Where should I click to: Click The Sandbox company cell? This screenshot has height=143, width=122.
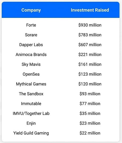pos(31,94)
